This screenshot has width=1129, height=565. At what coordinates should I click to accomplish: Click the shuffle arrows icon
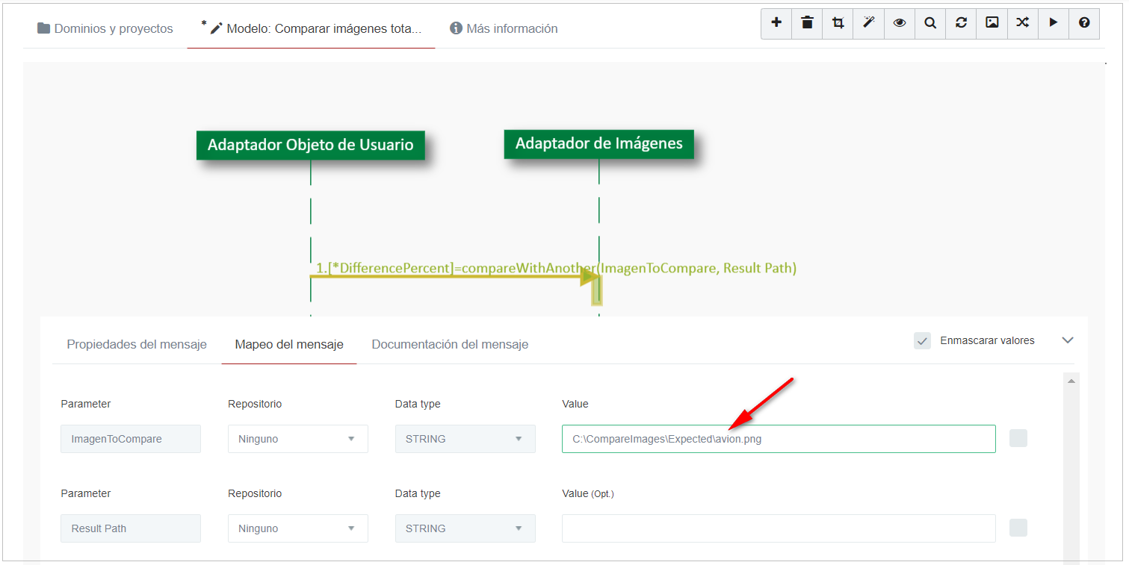(1022, 23)
